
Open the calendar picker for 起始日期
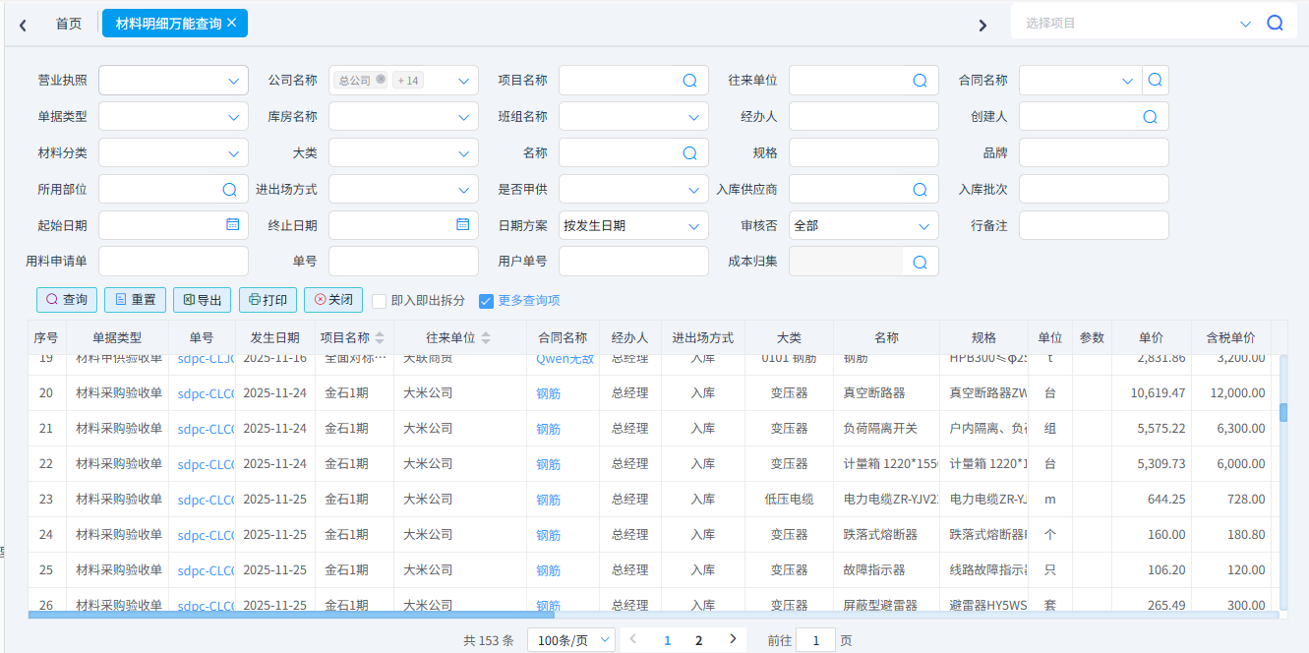233,224
